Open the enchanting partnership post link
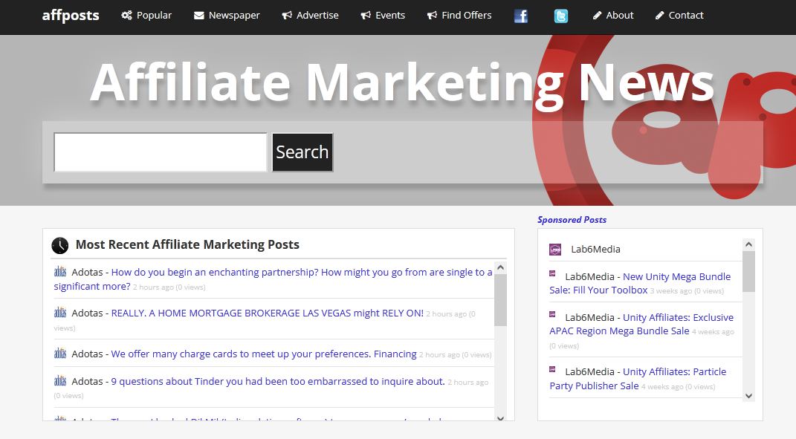The image size is (796, 439). pyautogui.click(x=273, y=279)
